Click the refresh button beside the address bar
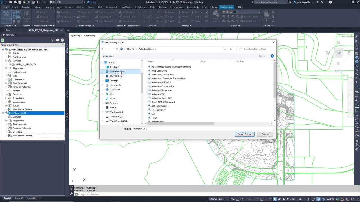This screenshot has height=202, width=360. (231, 49)
